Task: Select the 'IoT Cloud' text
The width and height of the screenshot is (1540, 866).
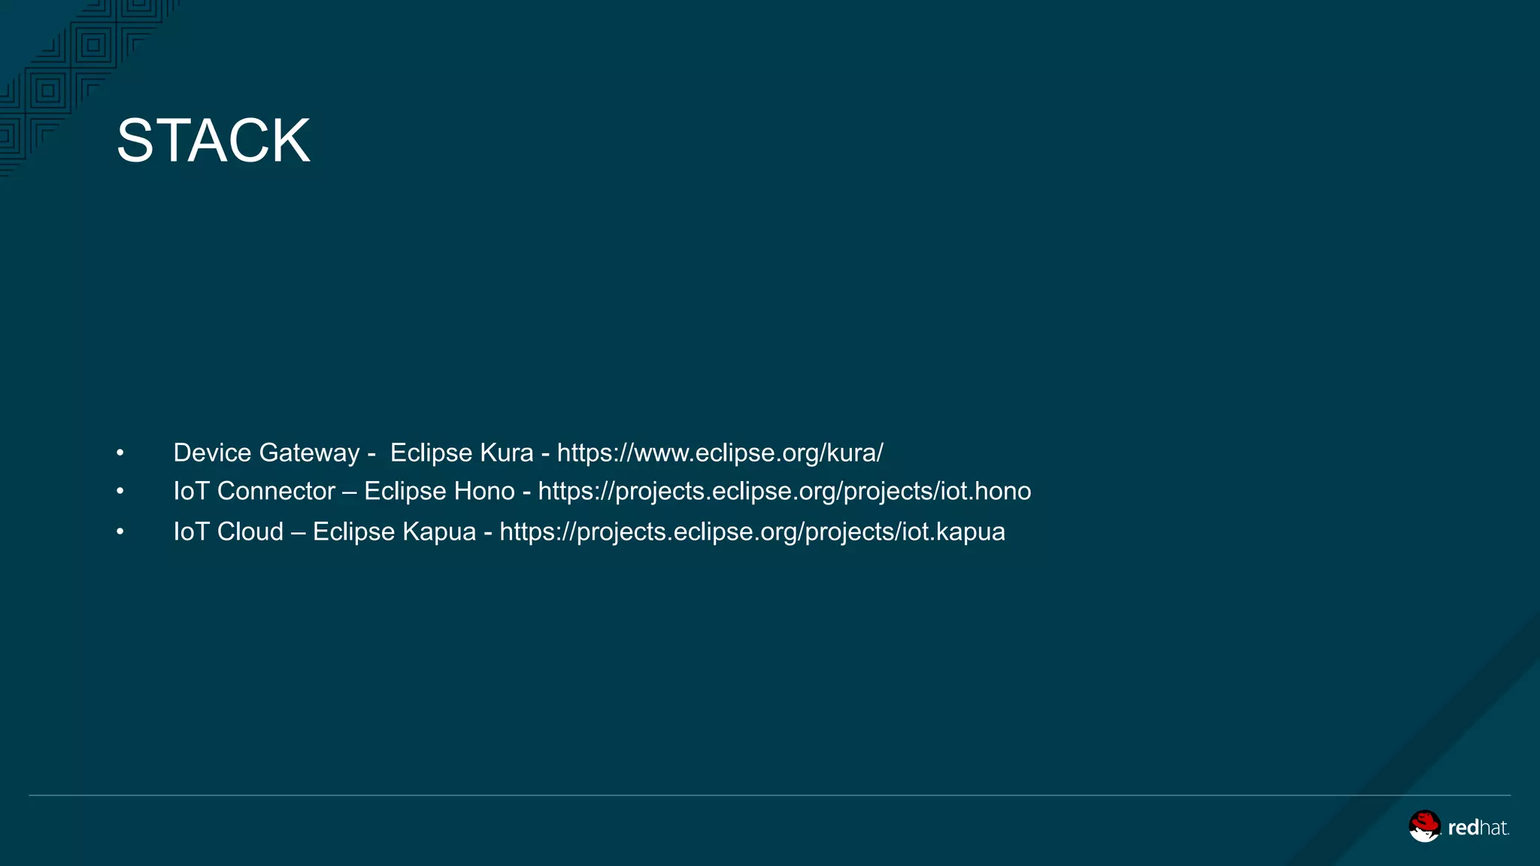Action: click(229, 532)
